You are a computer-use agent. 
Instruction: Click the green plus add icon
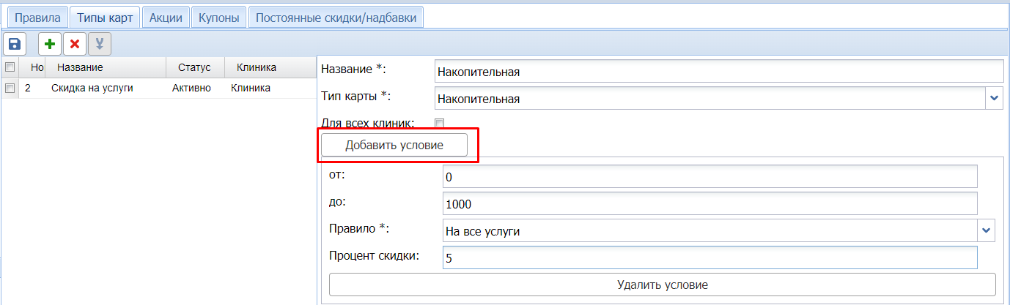point(50,44)
